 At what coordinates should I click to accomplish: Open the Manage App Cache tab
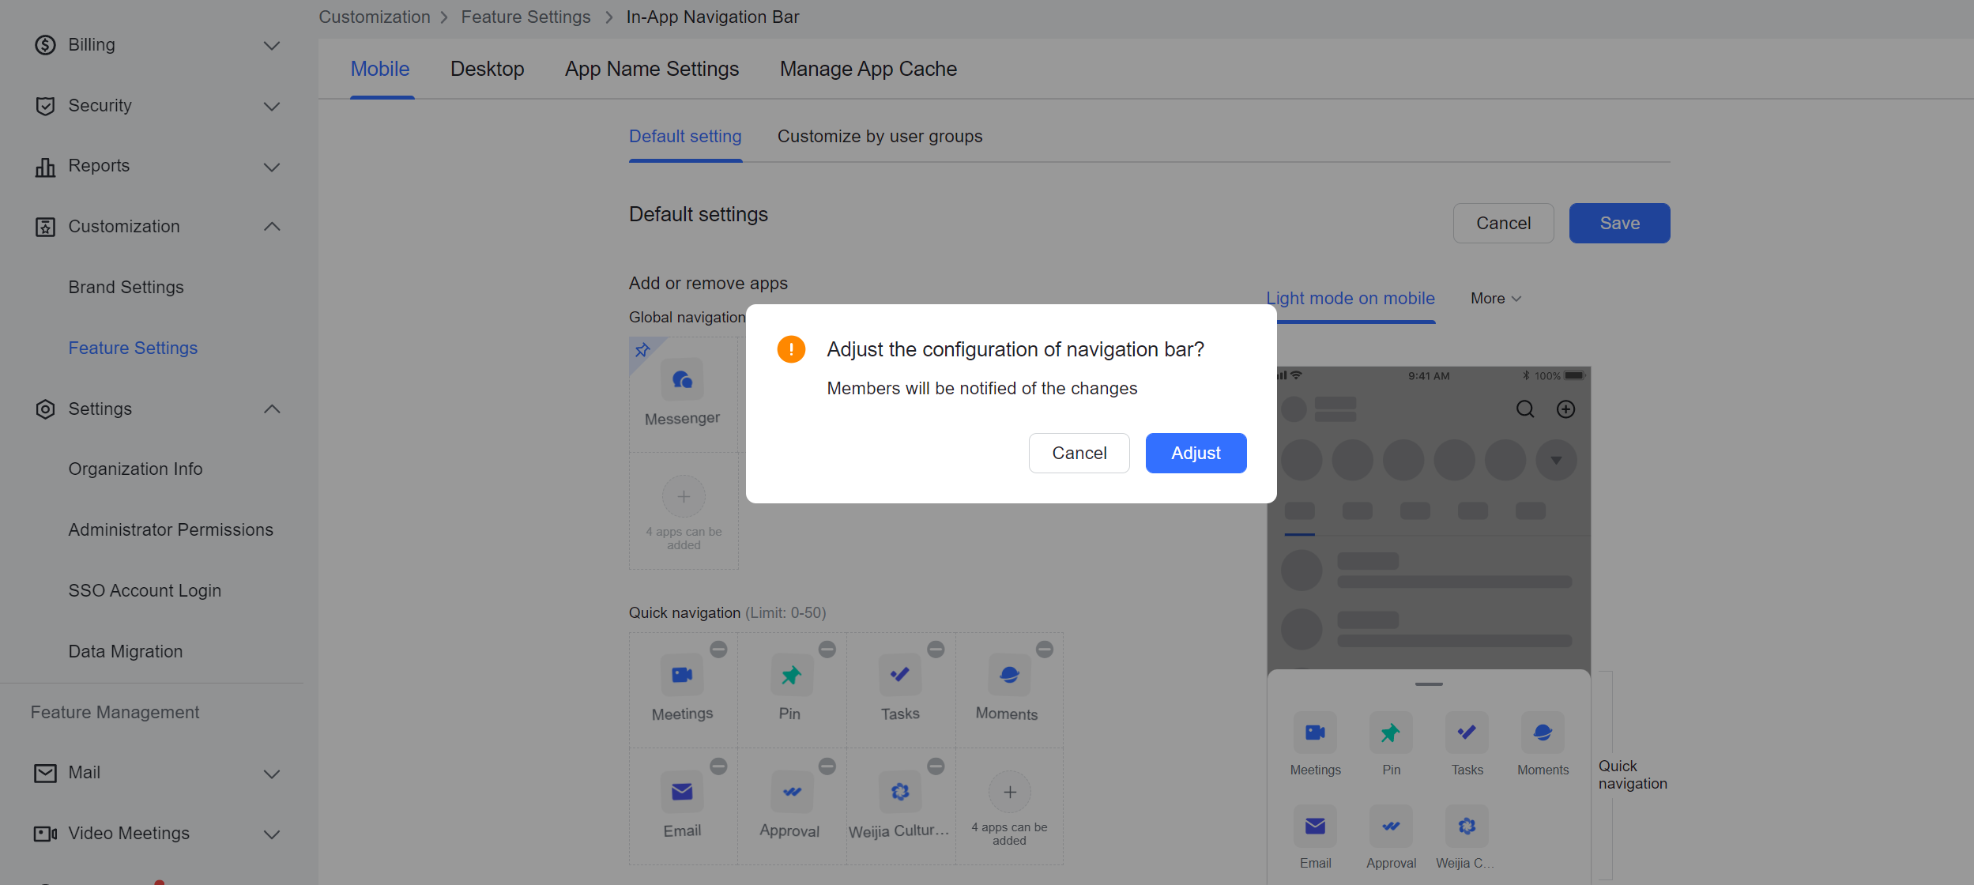(x=868, y=69)
